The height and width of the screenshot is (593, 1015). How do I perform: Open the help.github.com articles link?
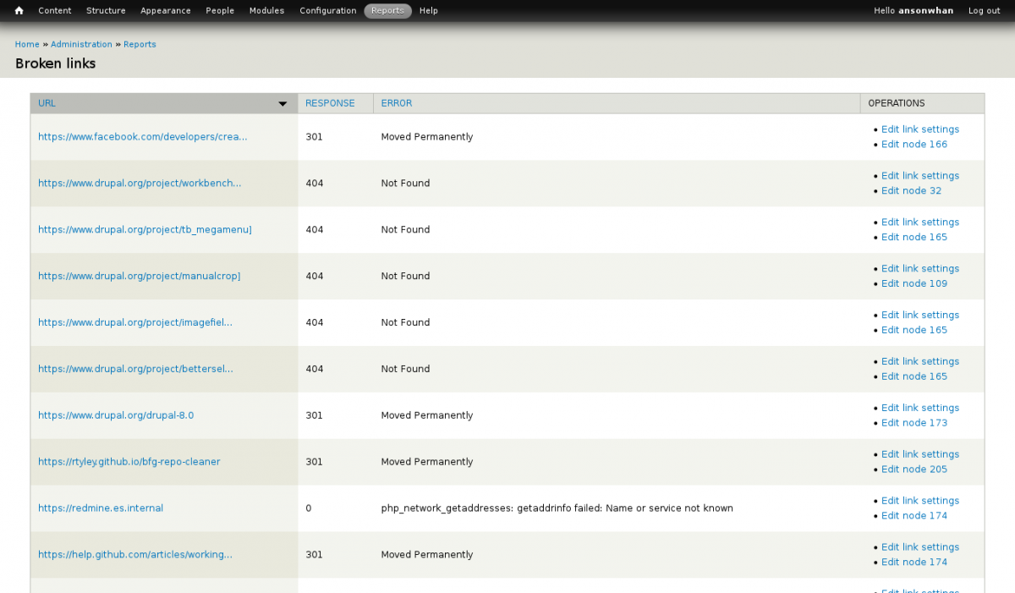[x=135, y=556]
